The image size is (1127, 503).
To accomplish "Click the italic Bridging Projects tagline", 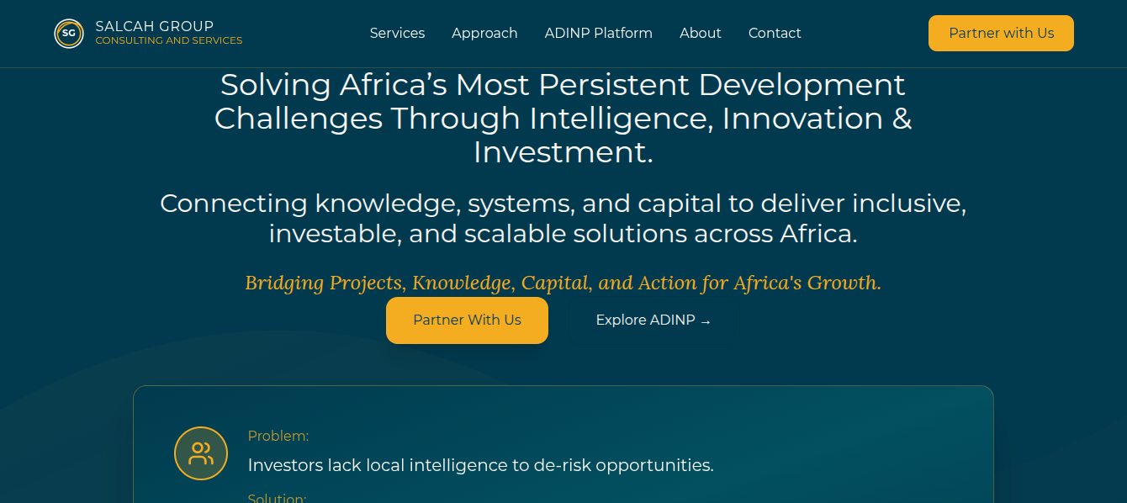I will coord(563,283).
